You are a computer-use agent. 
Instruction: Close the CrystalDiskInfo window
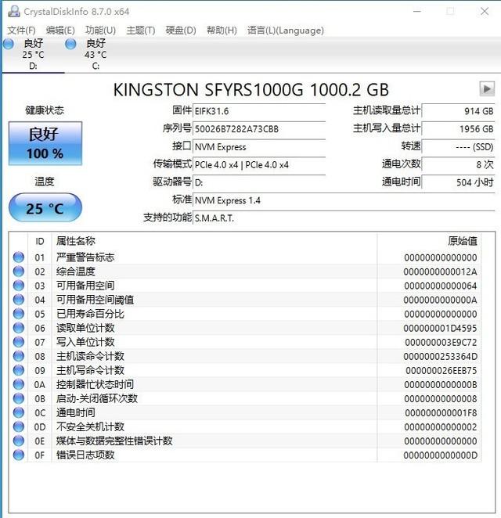(x=485, y=11)
